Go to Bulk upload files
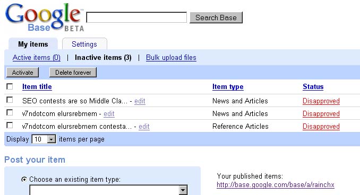Image resolution: width=360 pixels, height=195 pixels. pyautogui.click(x=171, y=58)
